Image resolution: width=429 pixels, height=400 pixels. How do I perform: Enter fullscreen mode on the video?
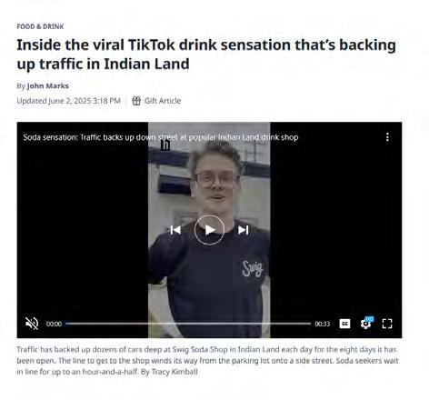tap(387, 324)
